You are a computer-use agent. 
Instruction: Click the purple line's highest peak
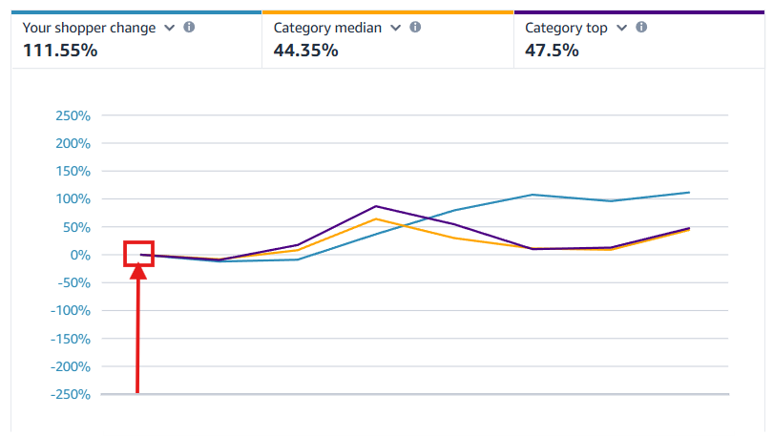(376, 206)
